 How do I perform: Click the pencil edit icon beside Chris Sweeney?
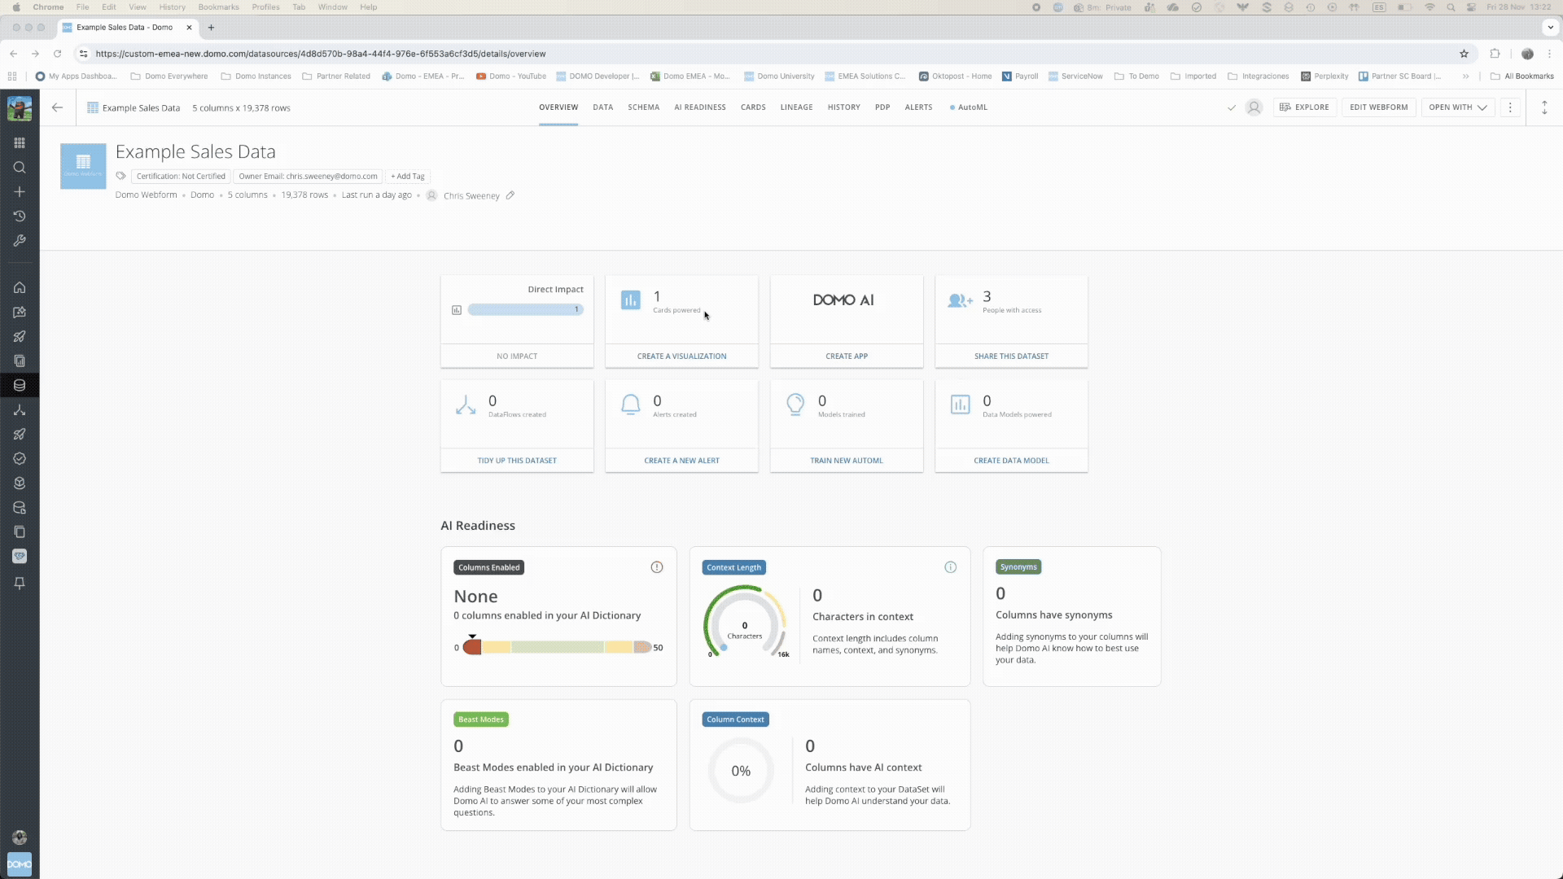[x=510, y=195]
